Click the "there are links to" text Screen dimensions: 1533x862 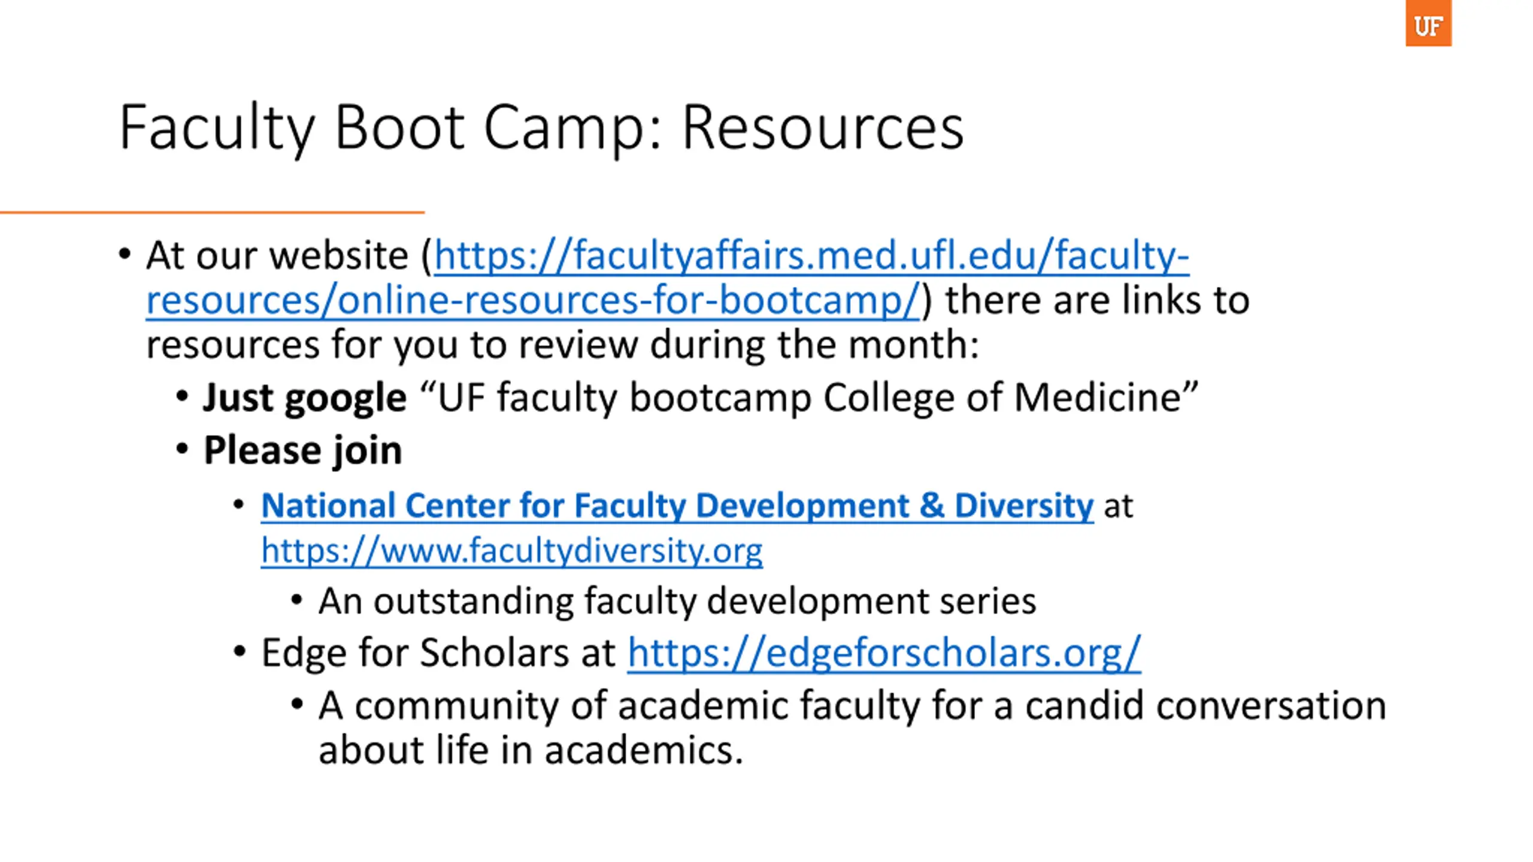pos(1097,301)
